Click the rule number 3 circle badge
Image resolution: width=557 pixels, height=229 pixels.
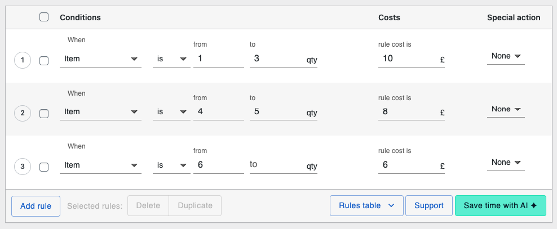tap(22, 167)
